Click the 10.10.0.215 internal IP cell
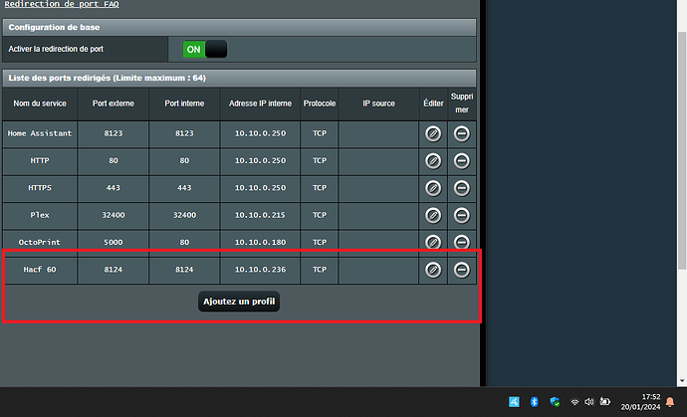The width and height of the screenshot is (687, 417). pos(260,215)
